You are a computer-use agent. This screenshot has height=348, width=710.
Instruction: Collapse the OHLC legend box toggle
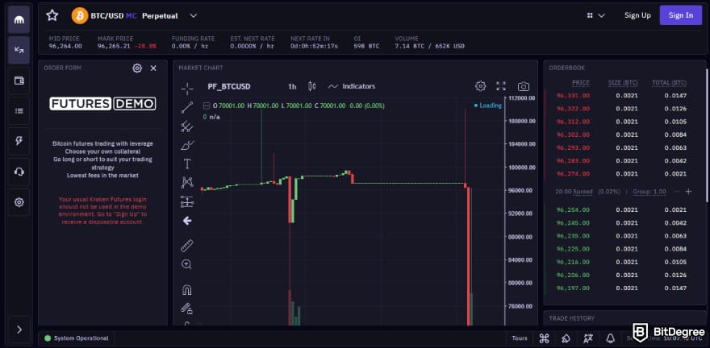[x=207, y=106]
